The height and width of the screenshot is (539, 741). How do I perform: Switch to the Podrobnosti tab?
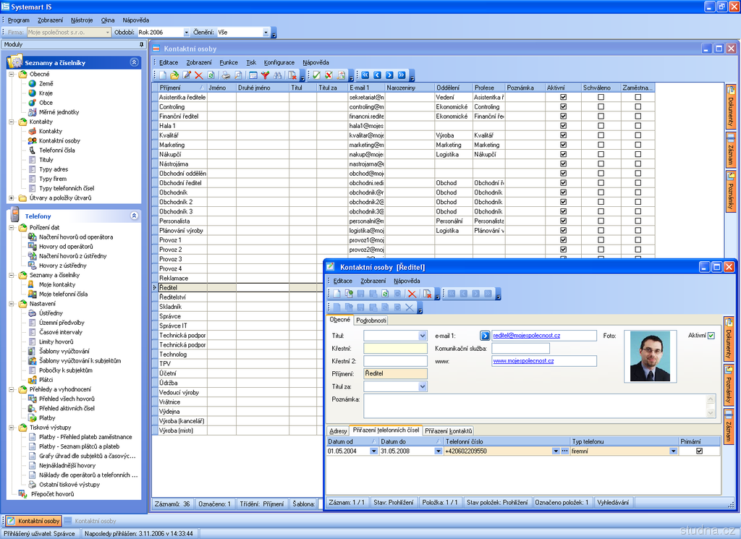point(371,321)
